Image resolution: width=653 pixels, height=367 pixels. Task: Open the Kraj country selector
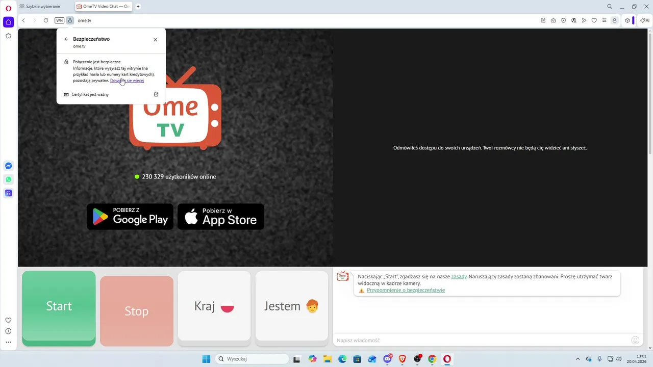(214, 306)
